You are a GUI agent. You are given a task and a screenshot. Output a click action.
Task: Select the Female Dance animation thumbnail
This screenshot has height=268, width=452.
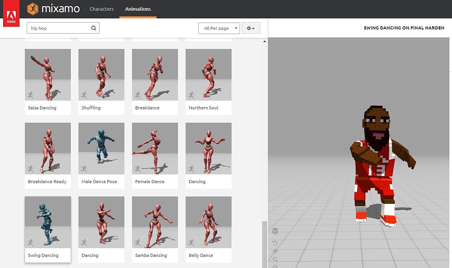coord(155,149)
